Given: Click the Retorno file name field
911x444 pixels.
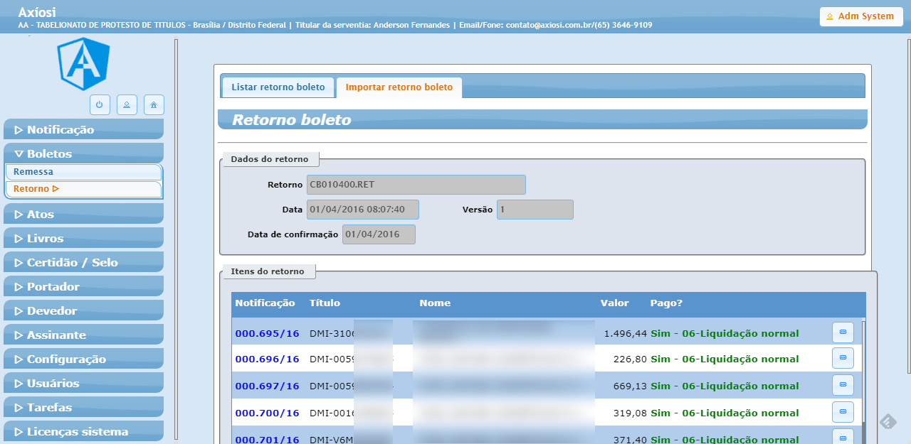Looking at the screenshot, I should tap(416, 185).
